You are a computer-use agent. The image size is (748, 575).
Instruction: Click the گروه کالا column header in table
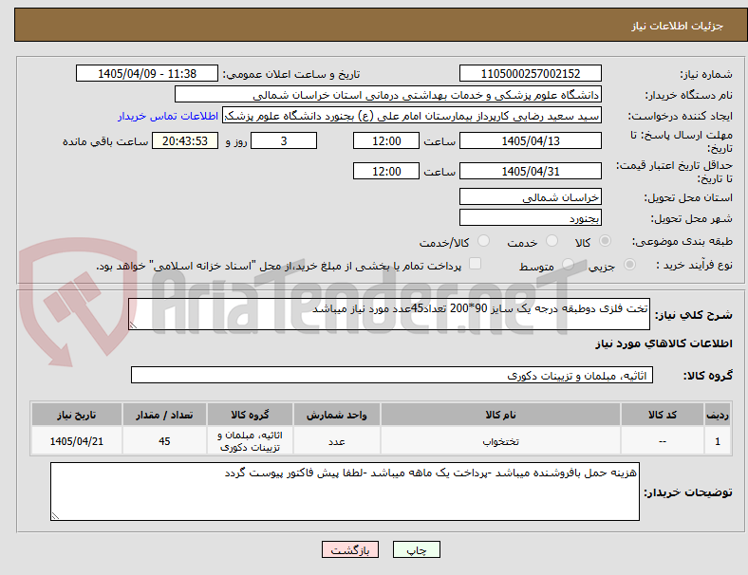(x=250, y=415)
